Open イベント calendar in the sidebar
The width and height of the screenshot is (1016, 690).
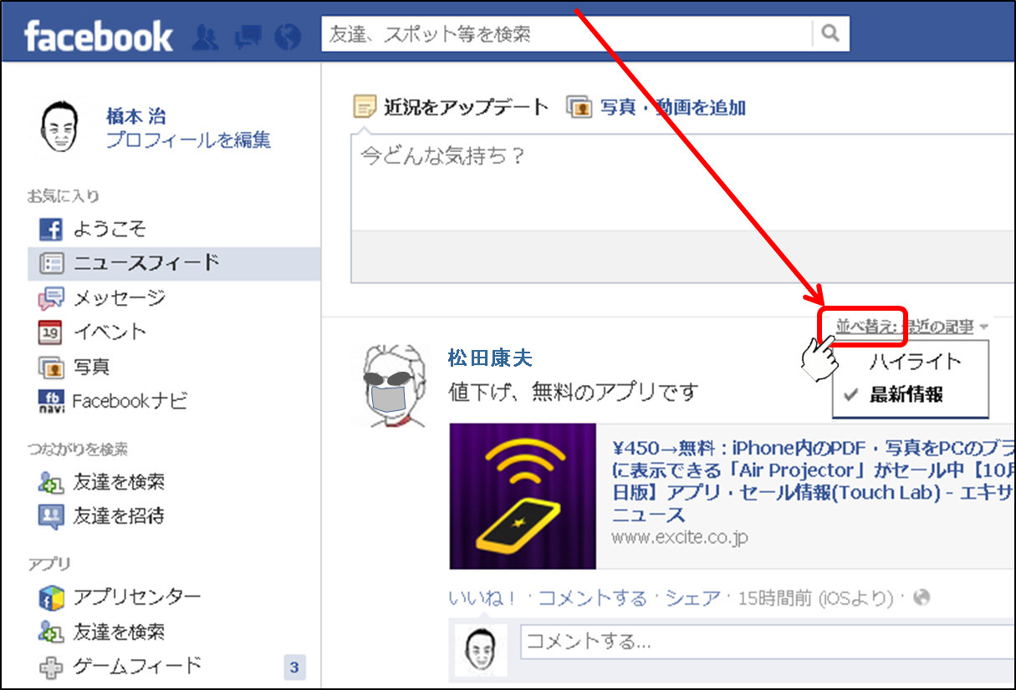tap(109, 332)
